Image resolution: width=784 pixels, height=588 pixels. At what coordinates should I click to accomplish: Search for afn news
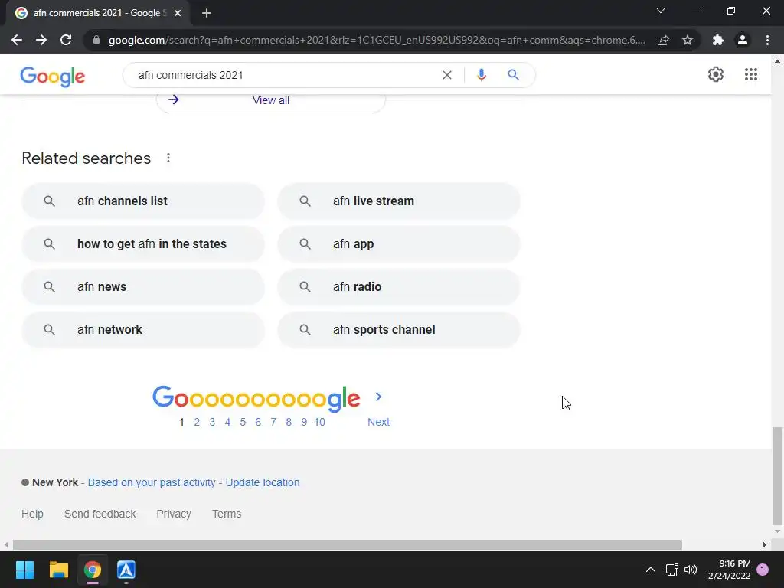[143, 287]
